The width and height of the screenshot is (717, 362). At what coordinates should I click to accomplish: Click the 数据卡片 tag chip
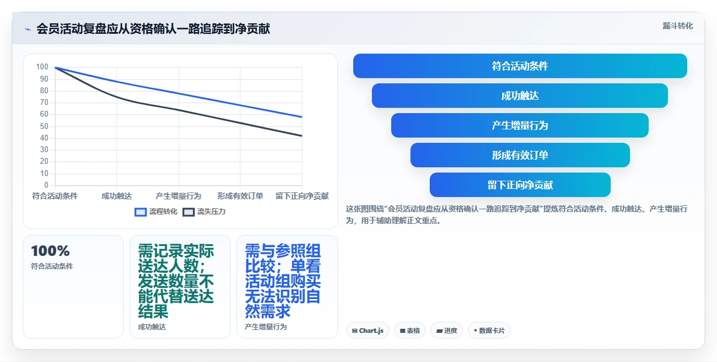(489, 331)
